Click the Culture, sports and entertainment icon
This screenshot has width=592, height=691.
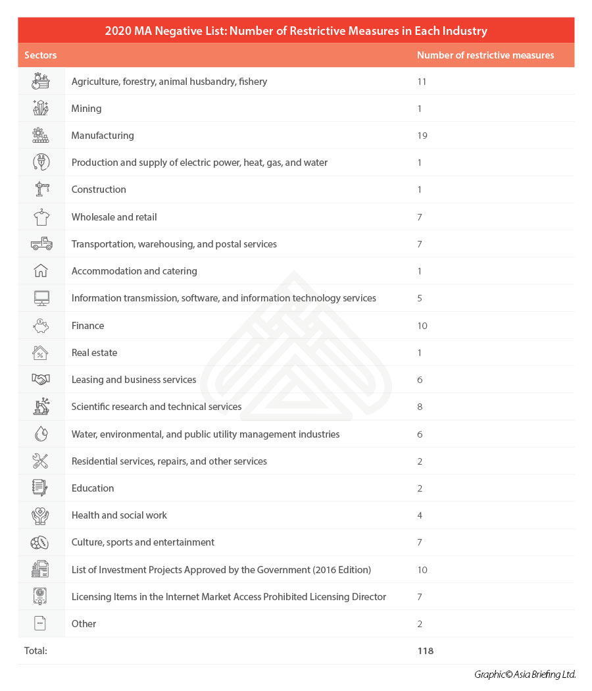[x=41, y=543]
